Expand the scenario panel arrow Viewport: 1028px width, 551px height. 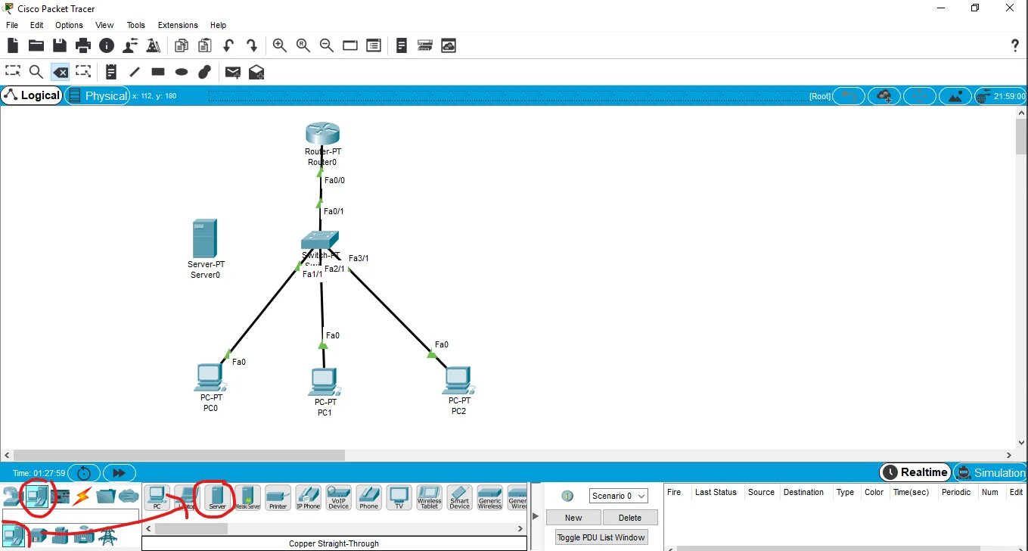click(x=536, y=516)
